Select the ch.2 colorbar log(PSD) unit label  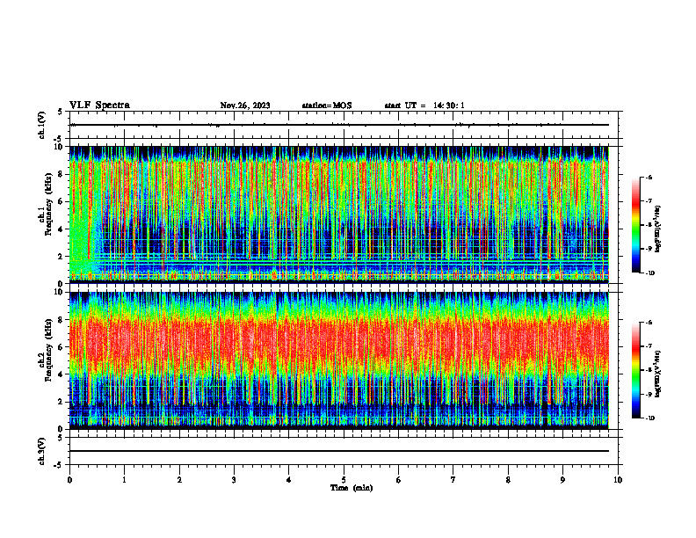pos(658,374)
